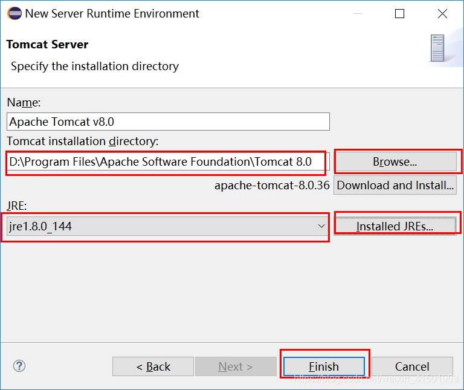Click the Finish button
464x390 pixels.
point(324,366)
